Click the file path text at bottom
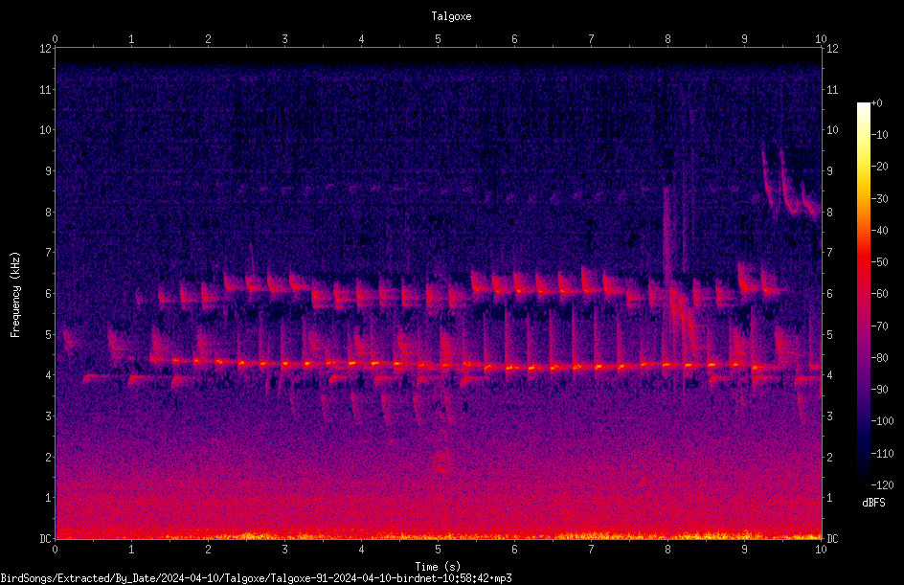 coord(256,578)
